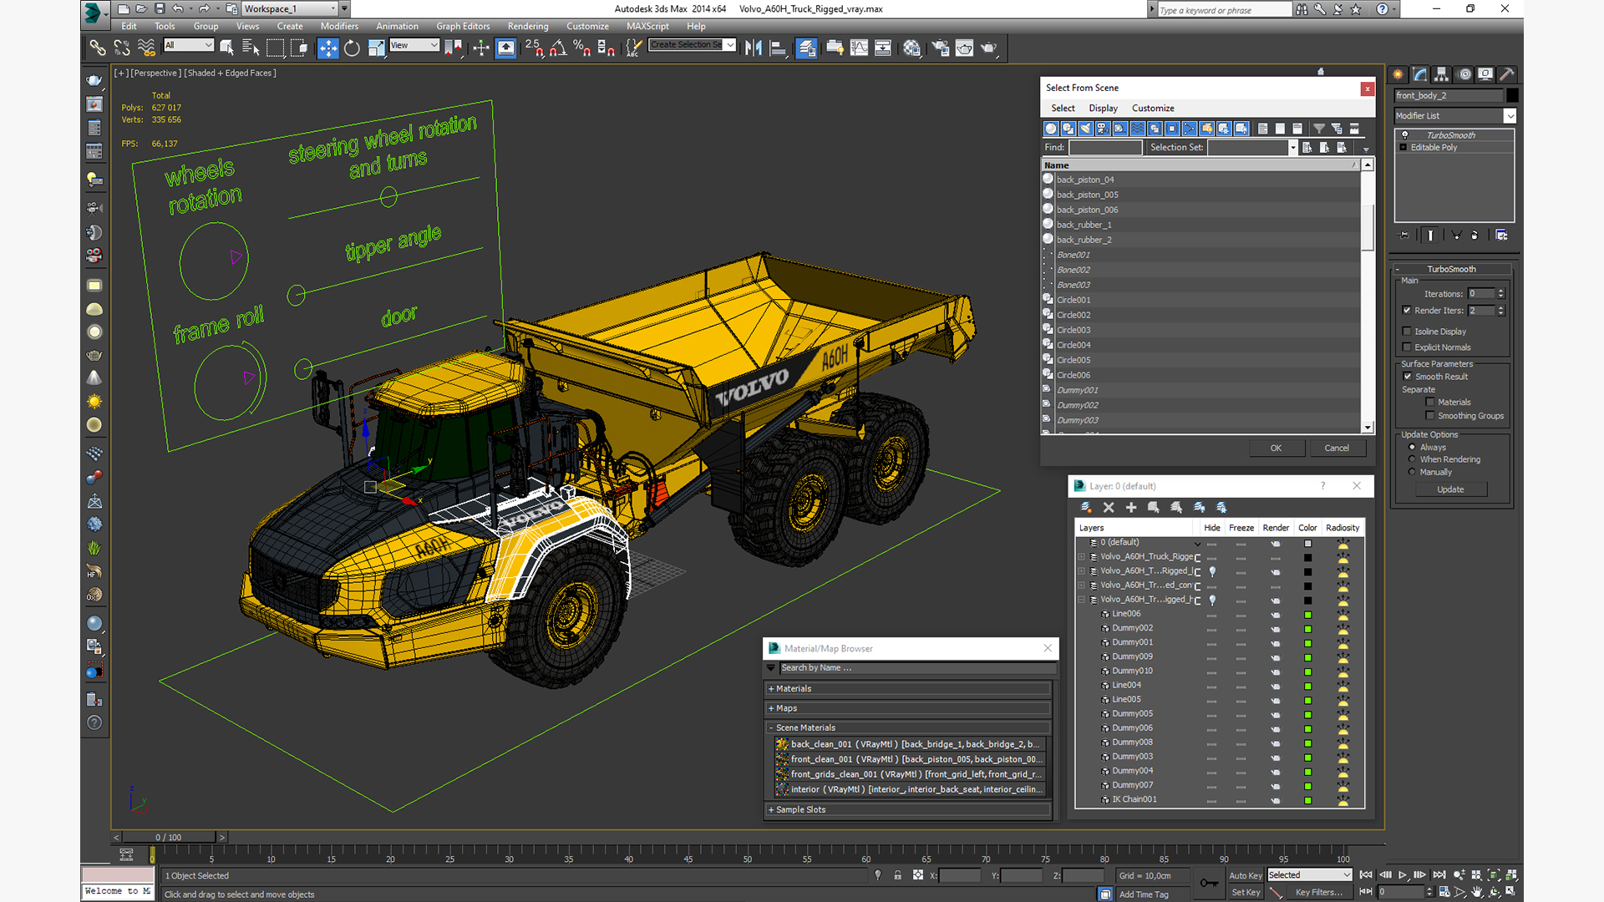Click the Select and Link chain icon
The image size is (1604, 902).
pyautogui.click(x=98, y=48)
